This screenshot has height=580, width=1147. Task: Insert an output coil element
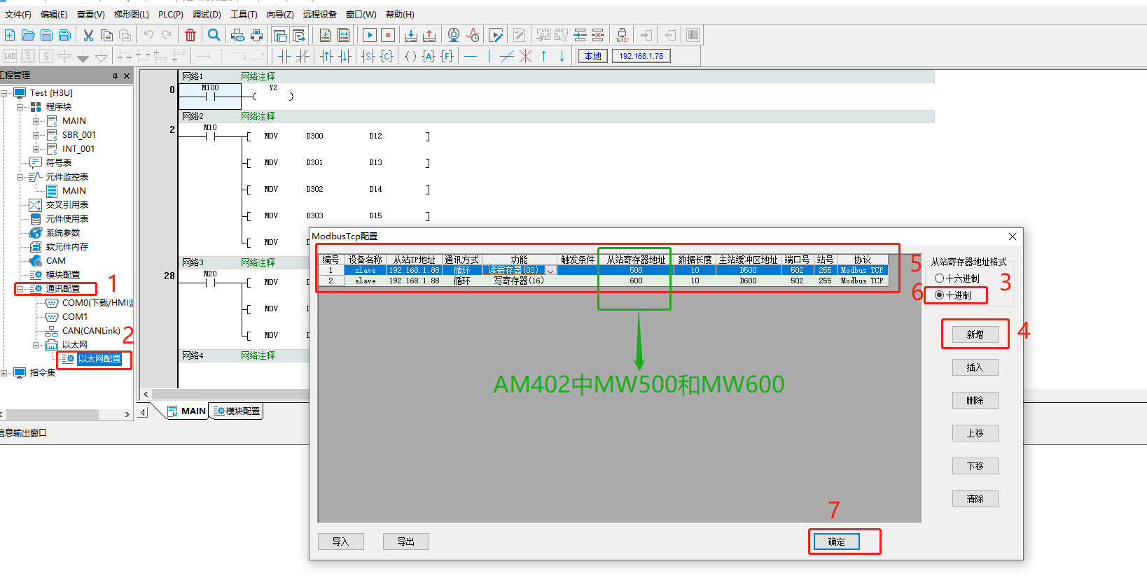[x=411, y=57]
